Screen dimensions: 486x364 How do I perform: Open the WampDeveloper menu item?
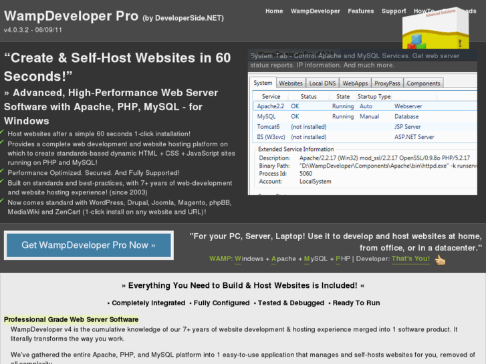point(316,11)
